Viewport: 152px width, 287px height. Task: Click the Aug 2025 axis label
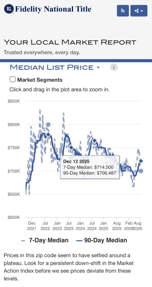117,226
